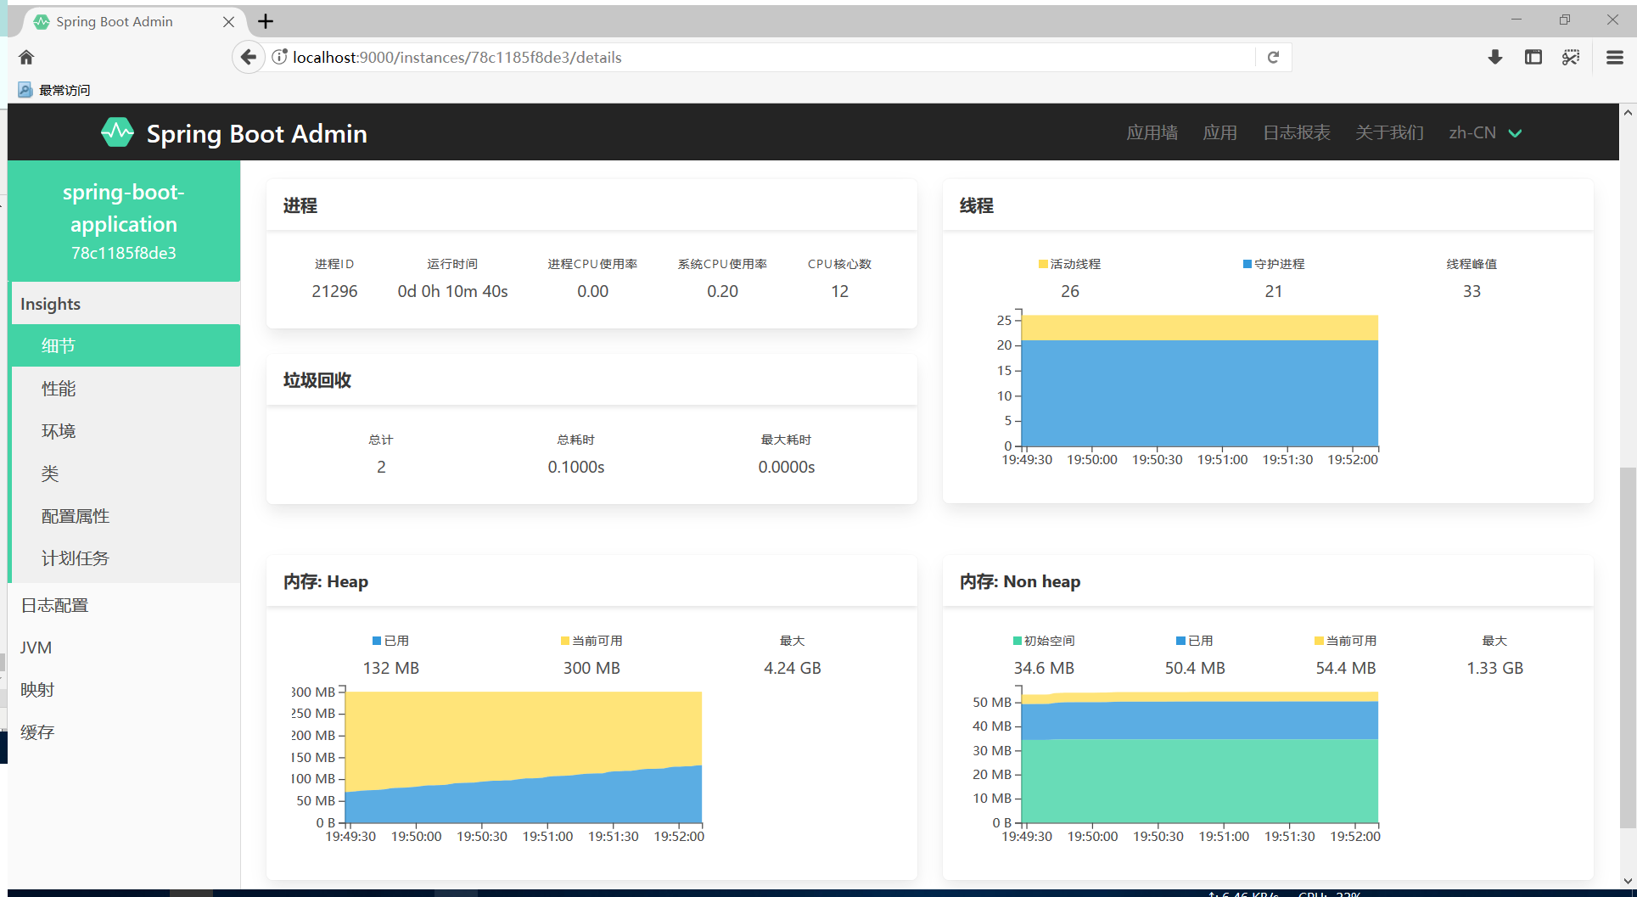The height and width of the screenshot is (897, 1637).
Task: Open the browser downloads arrow icon
Action: (x=1495, y=57)
